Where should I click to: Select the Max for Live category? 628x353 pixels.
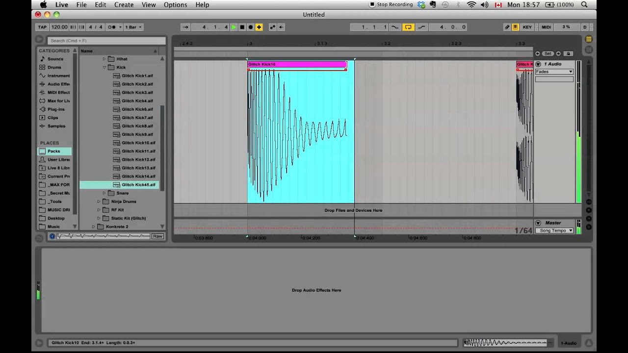pyautogui.click(x=55, y=101)
